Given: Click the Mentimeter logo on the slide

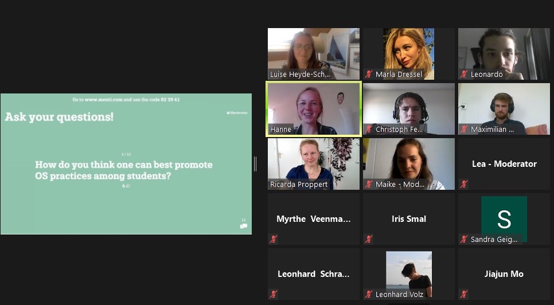Looking at the screenshot, I should click(237, 113).
